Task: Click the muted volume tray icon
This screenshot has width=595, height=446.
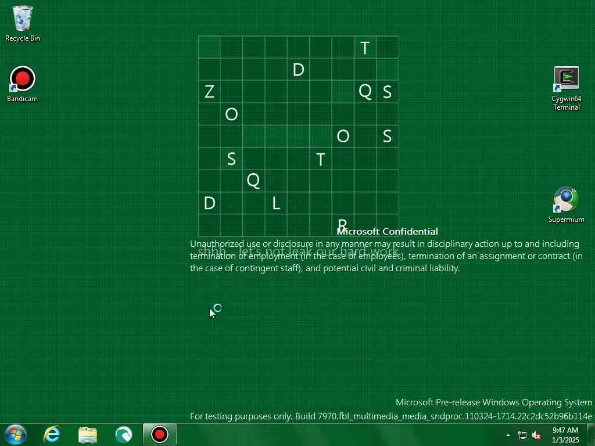Action: [x=536, y=436]
